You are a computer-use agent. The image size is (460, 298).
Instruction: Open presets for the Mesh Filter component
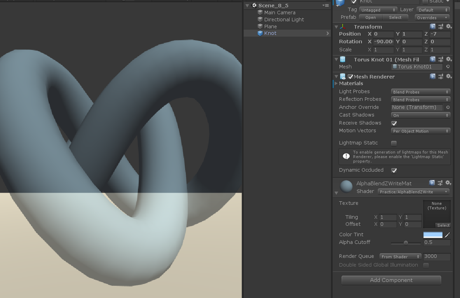click(x=441, y=59)
